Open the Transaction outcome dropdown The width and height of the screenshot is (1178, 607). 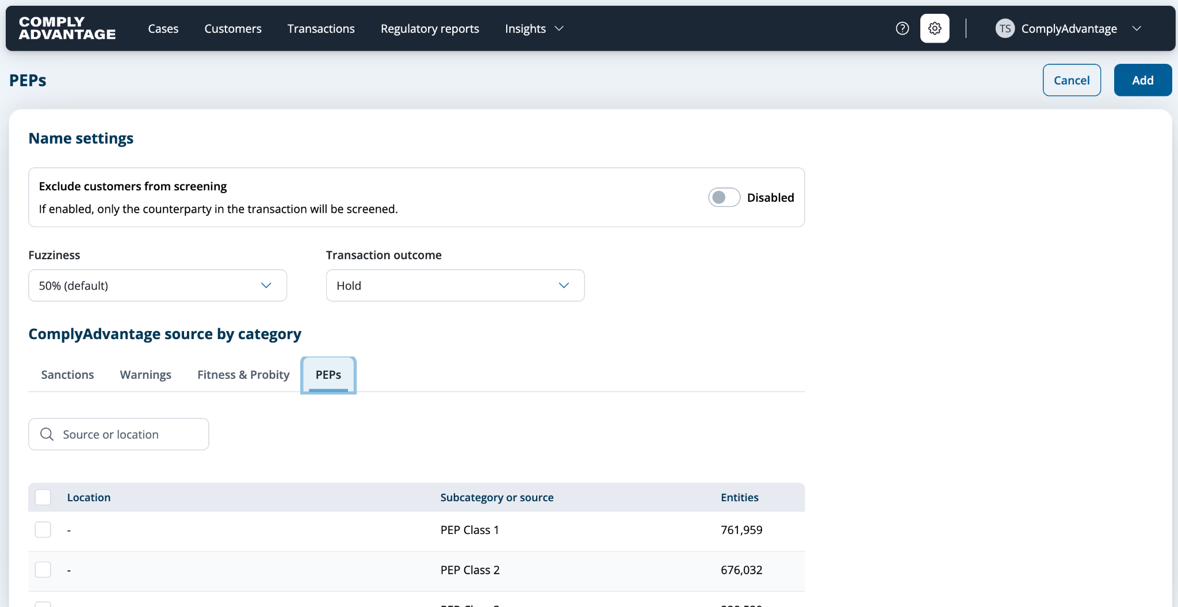455,285
